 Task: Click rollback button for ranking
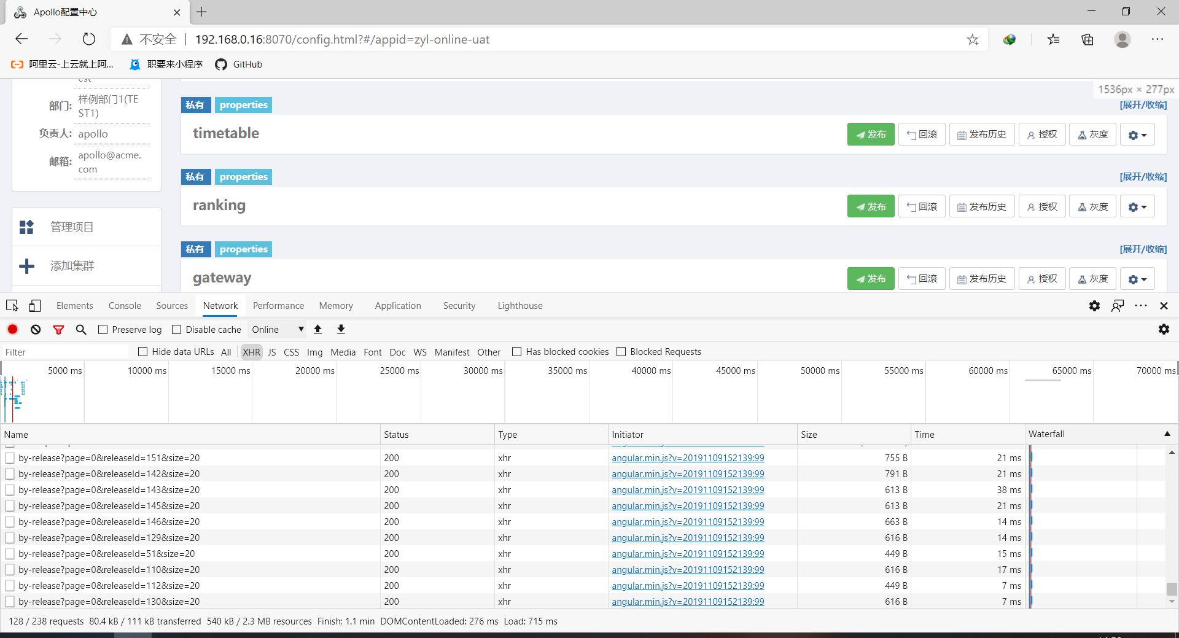[x=922, y=207]
